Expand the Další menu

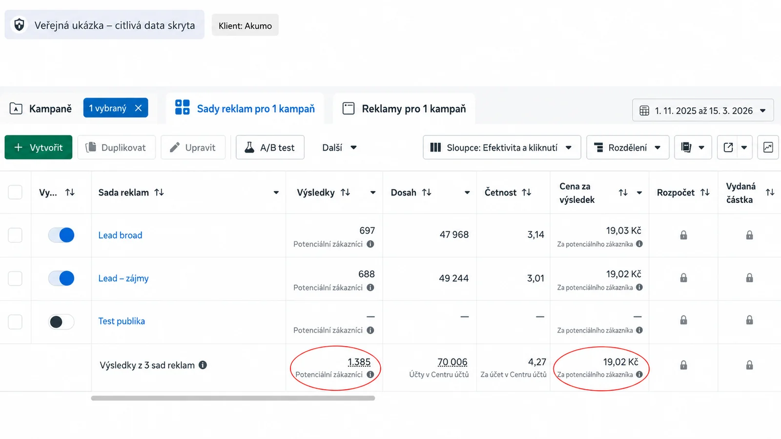tap(340, 147)
